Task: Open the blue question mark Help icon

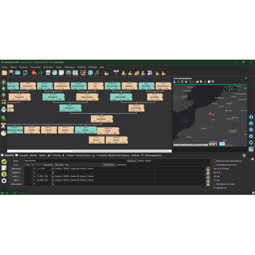Action: [x=90, y=73]
